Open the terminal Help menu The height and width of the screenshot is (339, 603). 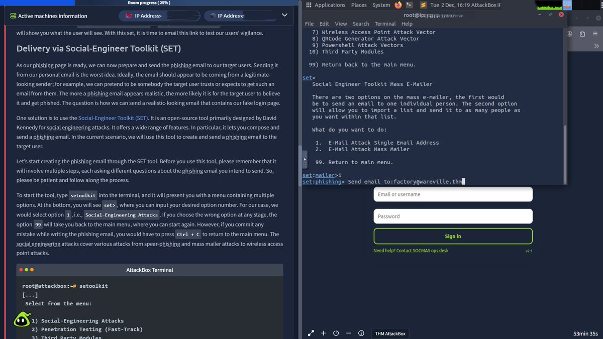tap(407, 24)
